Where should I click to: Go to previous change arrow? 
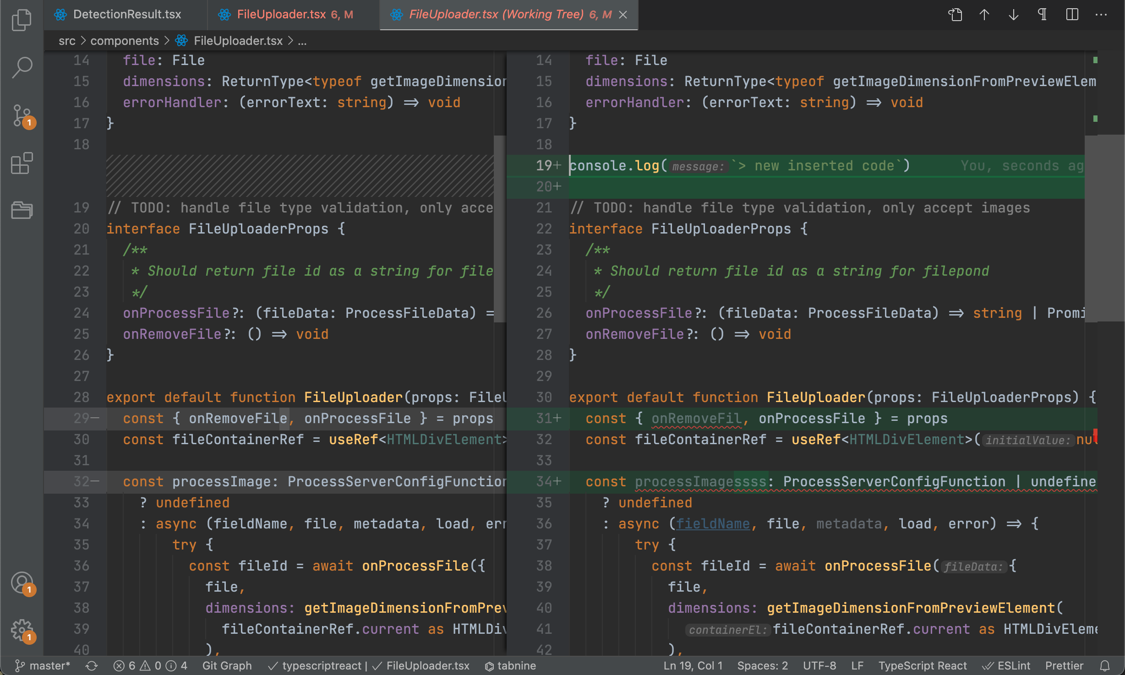click(x=984, y=15)
